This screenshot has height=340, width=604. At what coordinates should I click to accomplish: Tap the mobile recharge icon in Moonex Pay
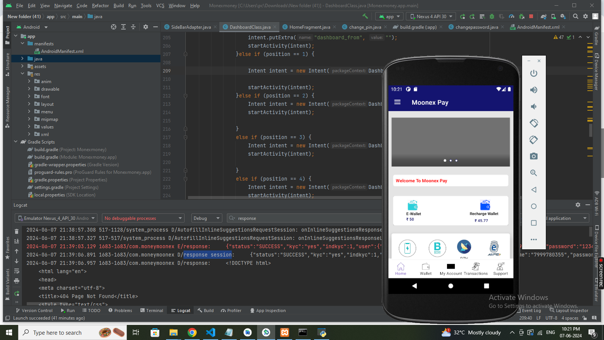click(407, 248)
